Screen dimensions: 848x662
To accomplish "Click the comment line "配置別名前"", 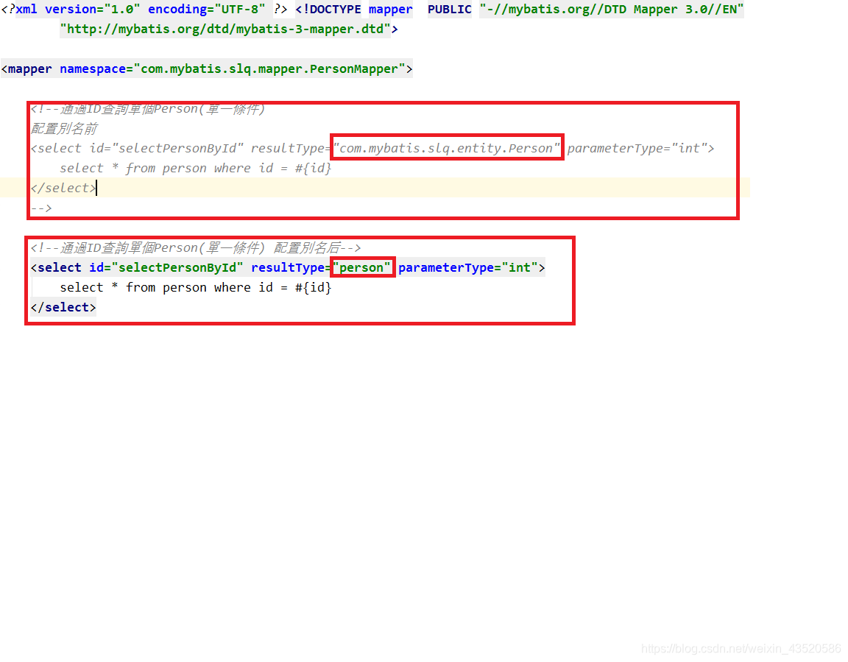I will [64, 129].
